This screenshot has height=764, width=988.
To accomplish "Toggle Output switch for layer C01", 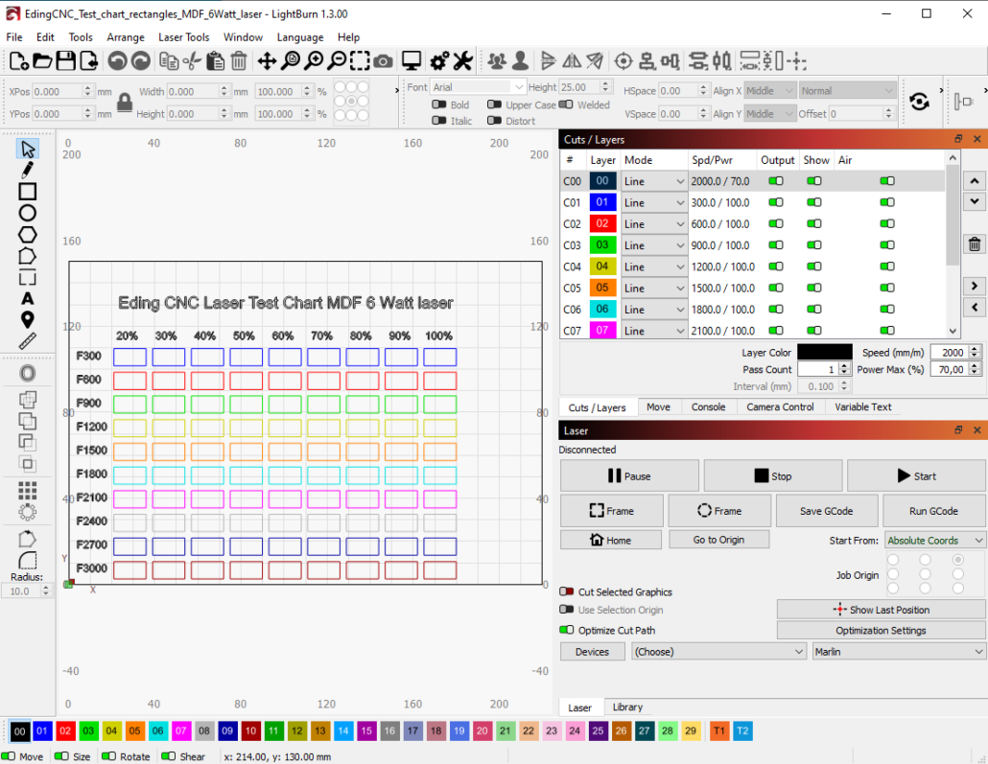I will (x=775, y=202).
